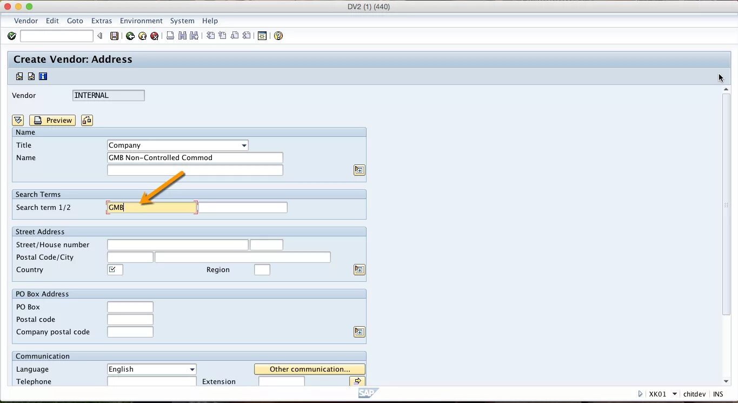Open the Title dropdown showing Company
Viewport: 738px width, 403px height.
coord(244,145)
